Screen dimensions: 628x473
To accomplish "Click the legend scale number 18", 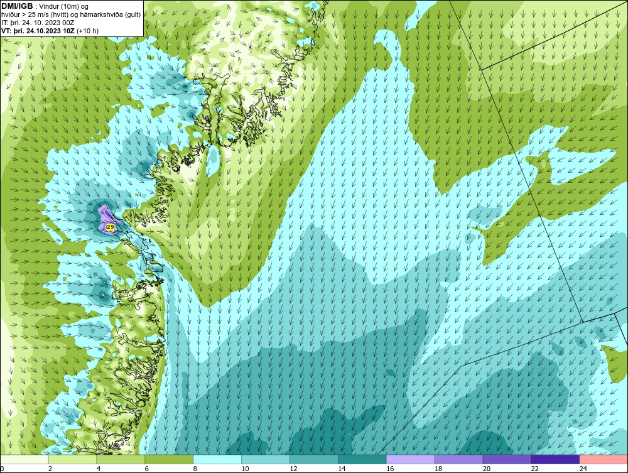I will point(438,469).
